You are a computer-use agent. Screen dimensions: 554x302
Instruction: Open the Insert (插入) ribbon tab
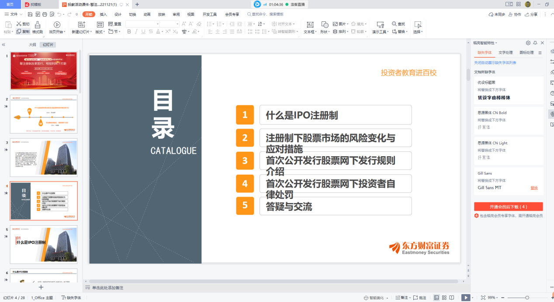click(x=103, y=14)
